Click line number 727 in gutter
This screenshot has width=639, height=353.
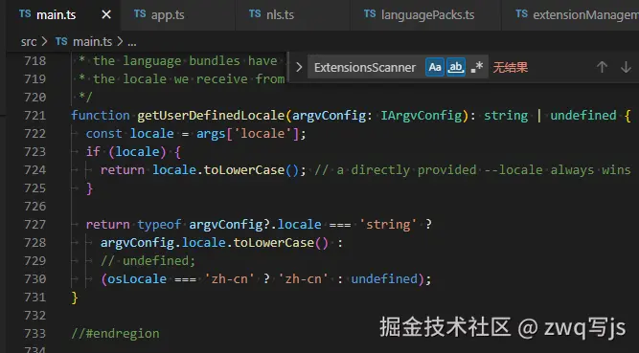(35, 225)
